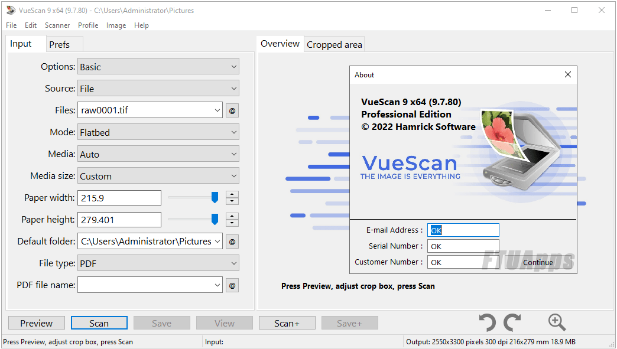Decrease Paper width with down stepper arrow
This screenshot has height=349, width=617.
[232, 201]
